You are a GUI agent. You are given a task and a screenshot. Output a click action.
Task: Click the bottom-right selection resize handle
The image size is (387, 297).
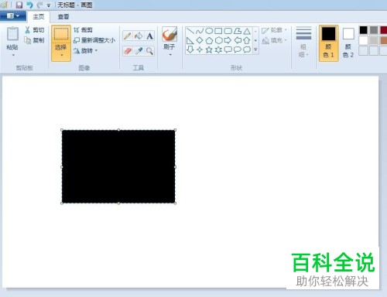[175, 203]
